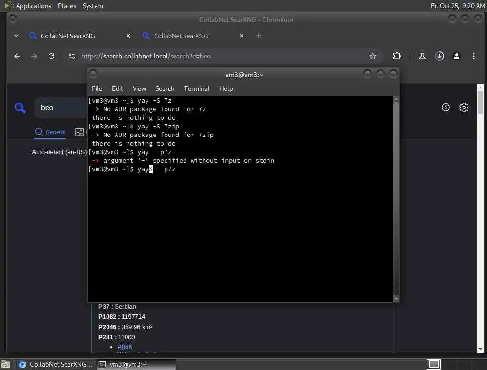487x370 pixels.
Task: Open the tab search dropdown arrow
Action: pos(16,36)
